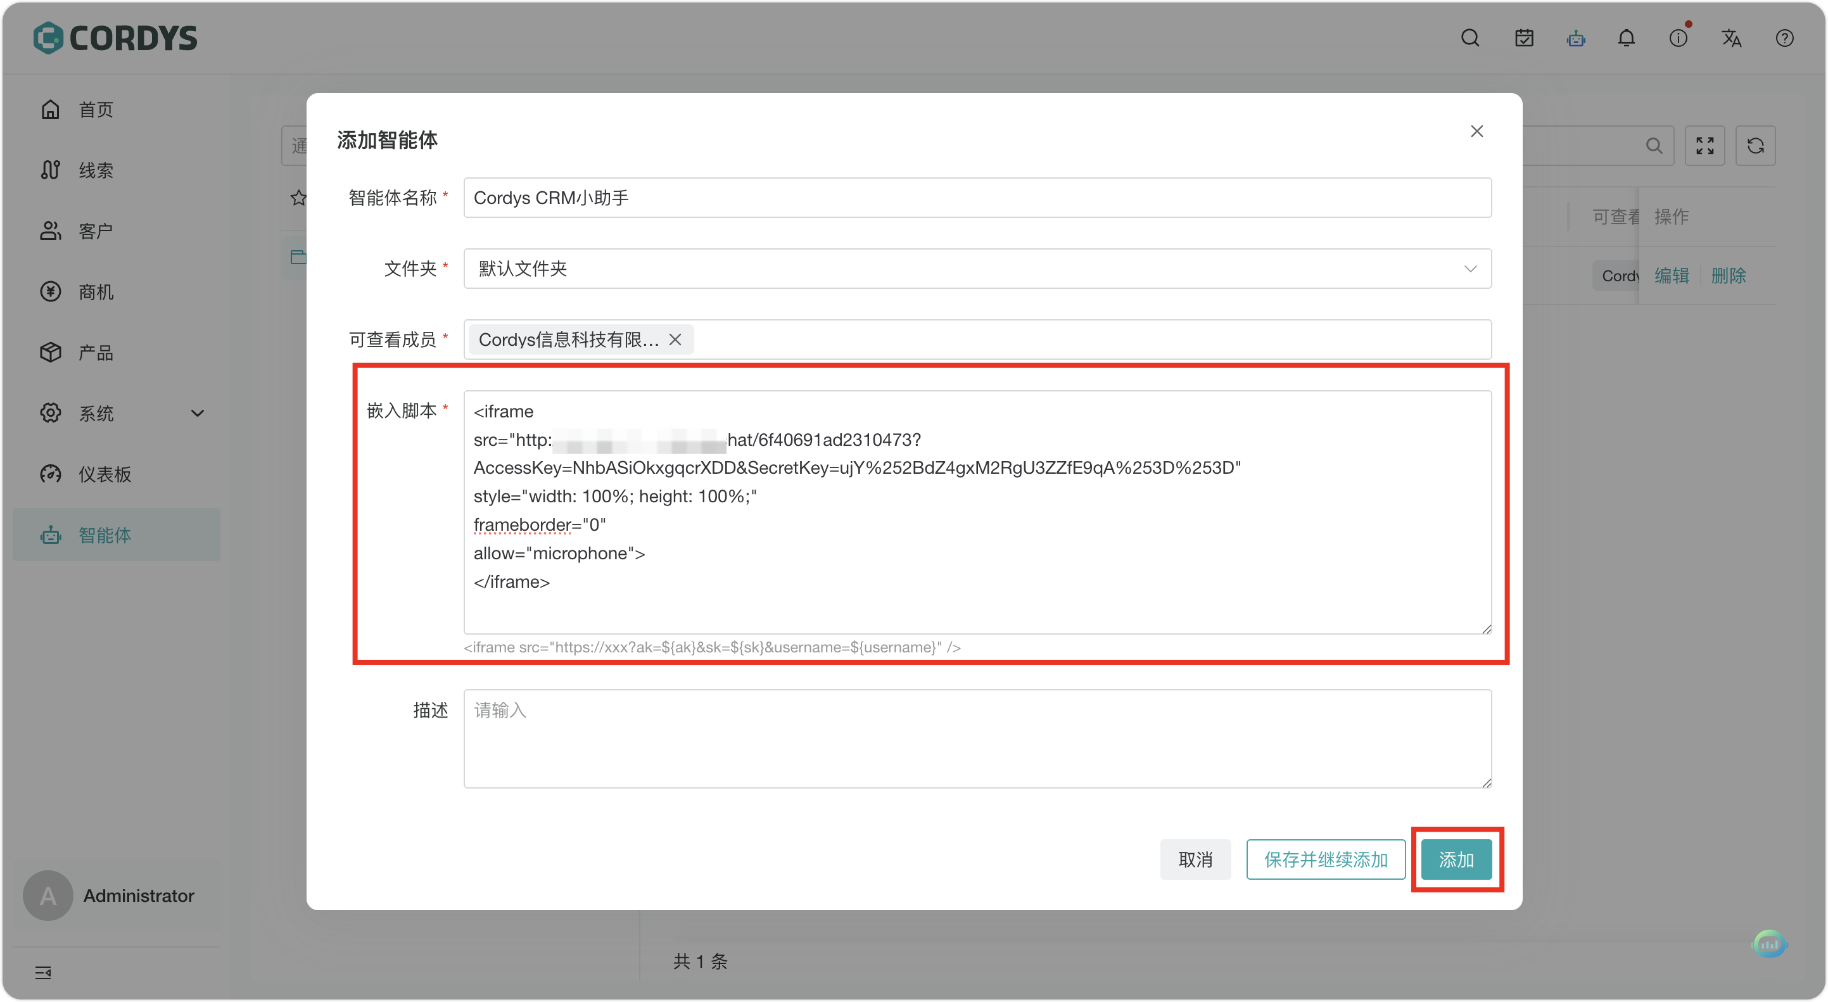Remove the Cordys信息科技有限 member tag
The width and height of the screenshot is (1828, 1002).
(x=675, y=340)
